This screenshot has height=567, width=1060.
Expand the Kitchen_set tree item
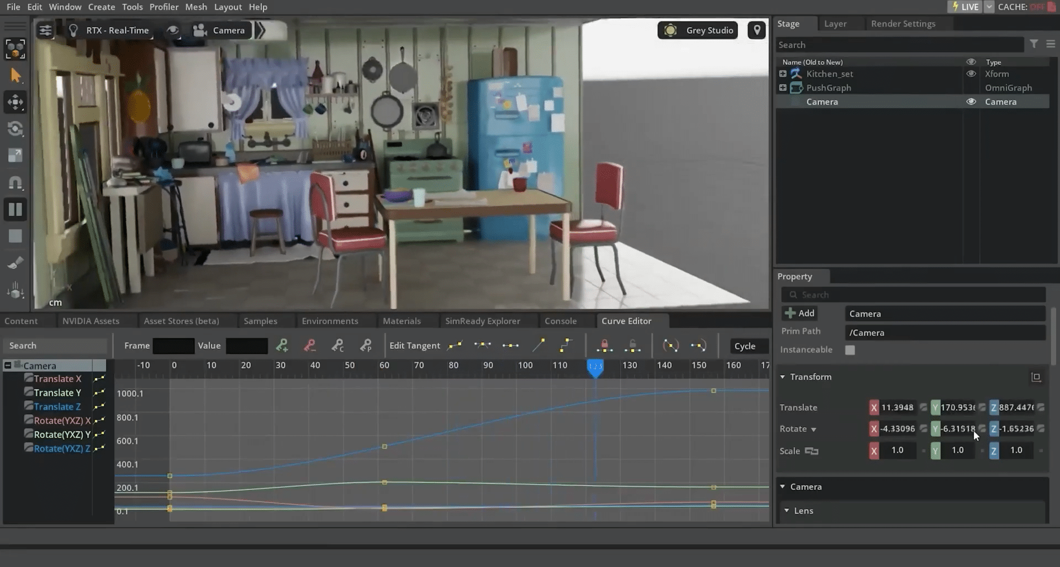click(783, 74)
